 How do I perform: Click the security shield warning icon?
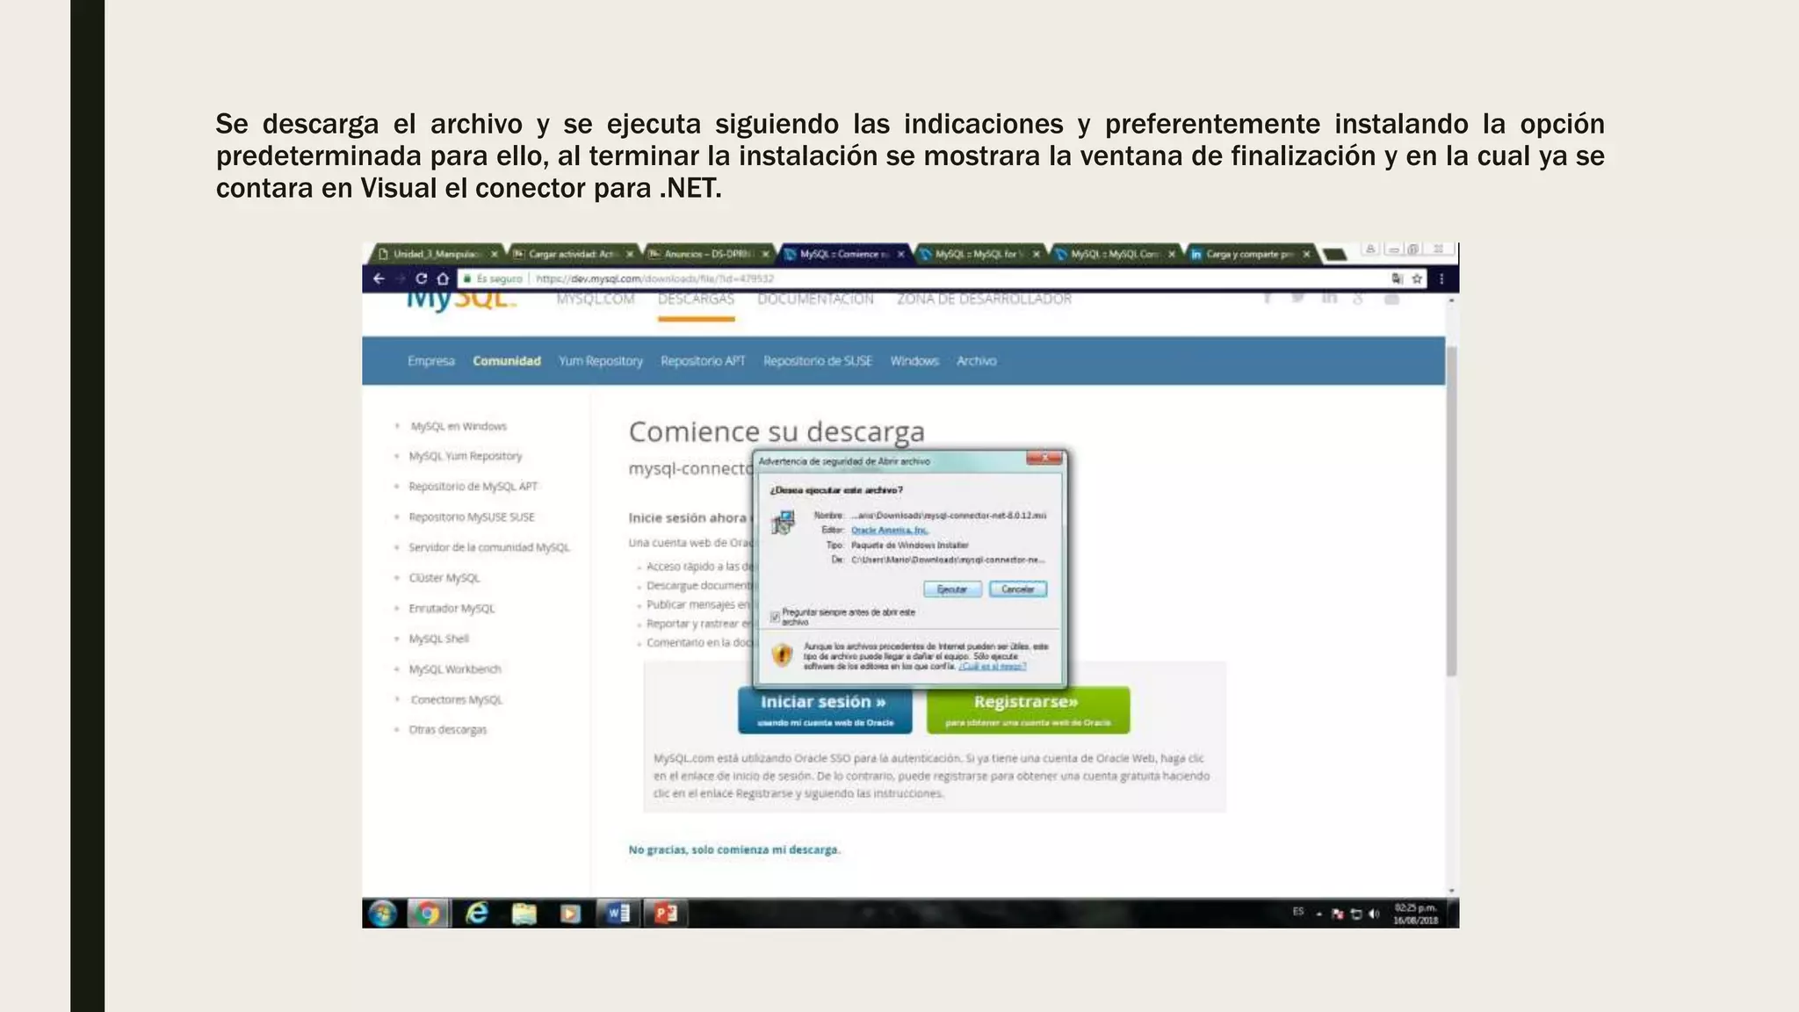tap(781, 655)
